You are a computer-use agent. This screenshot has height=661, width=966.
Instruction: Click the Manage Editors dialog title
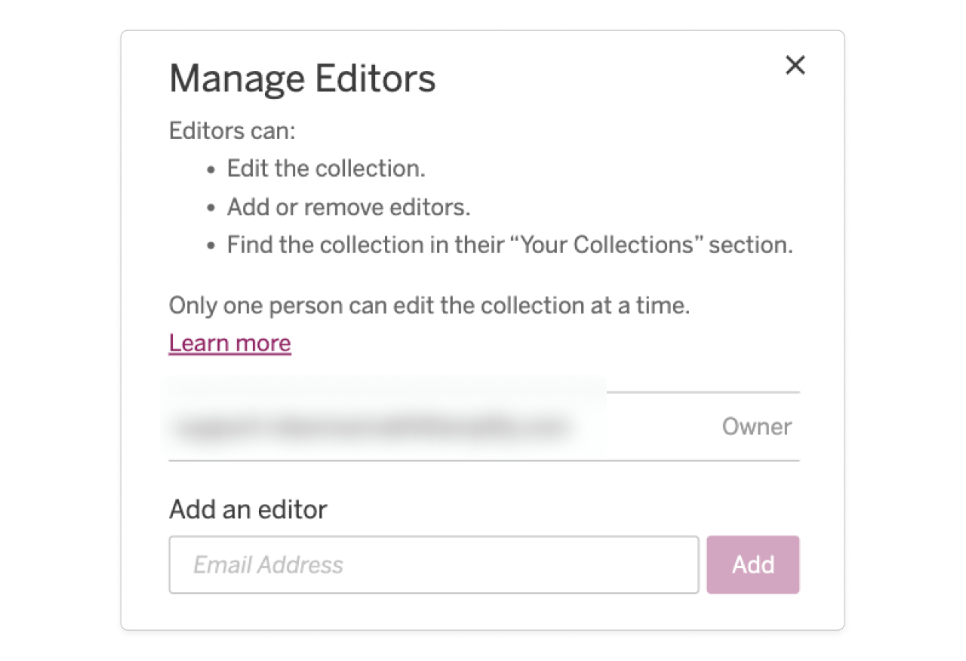302,78
